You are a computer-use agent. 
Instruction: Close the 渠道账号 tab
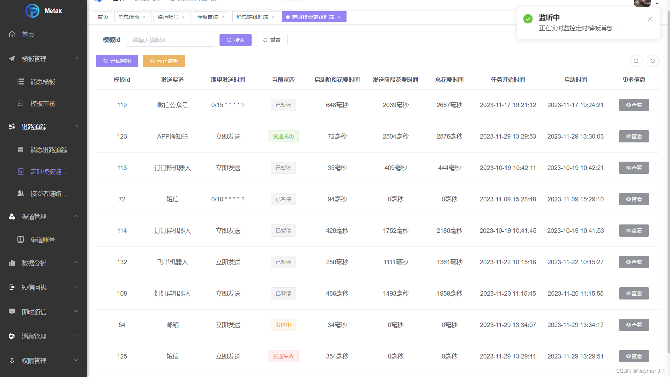(x=183, y=17)
